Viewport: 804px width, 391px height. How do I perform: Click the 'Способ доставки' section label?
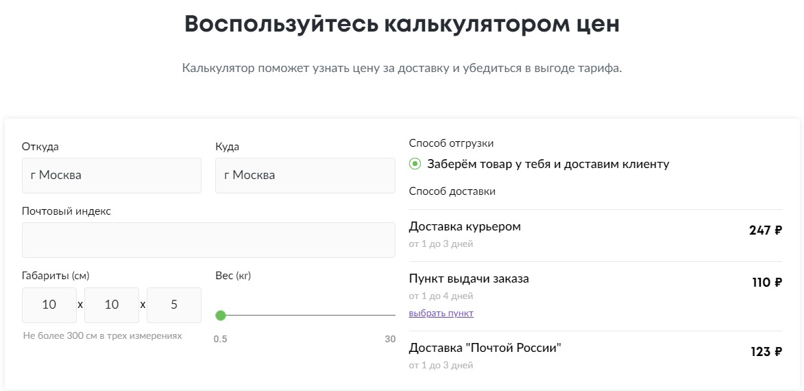[x=452, y=191]
